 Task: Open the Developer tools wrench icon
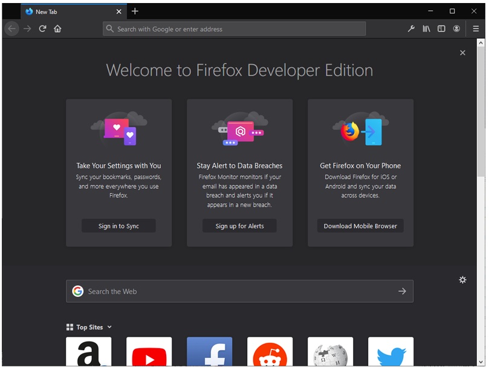click(411, 28)
